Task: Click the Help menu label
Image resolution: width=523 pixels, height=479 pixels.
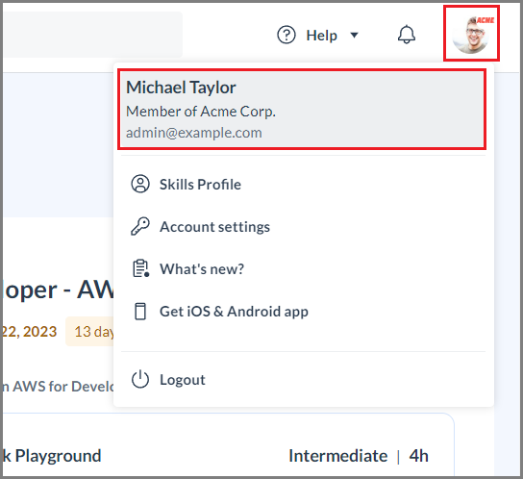Action: pyautogui.click(x=321, y=35)
